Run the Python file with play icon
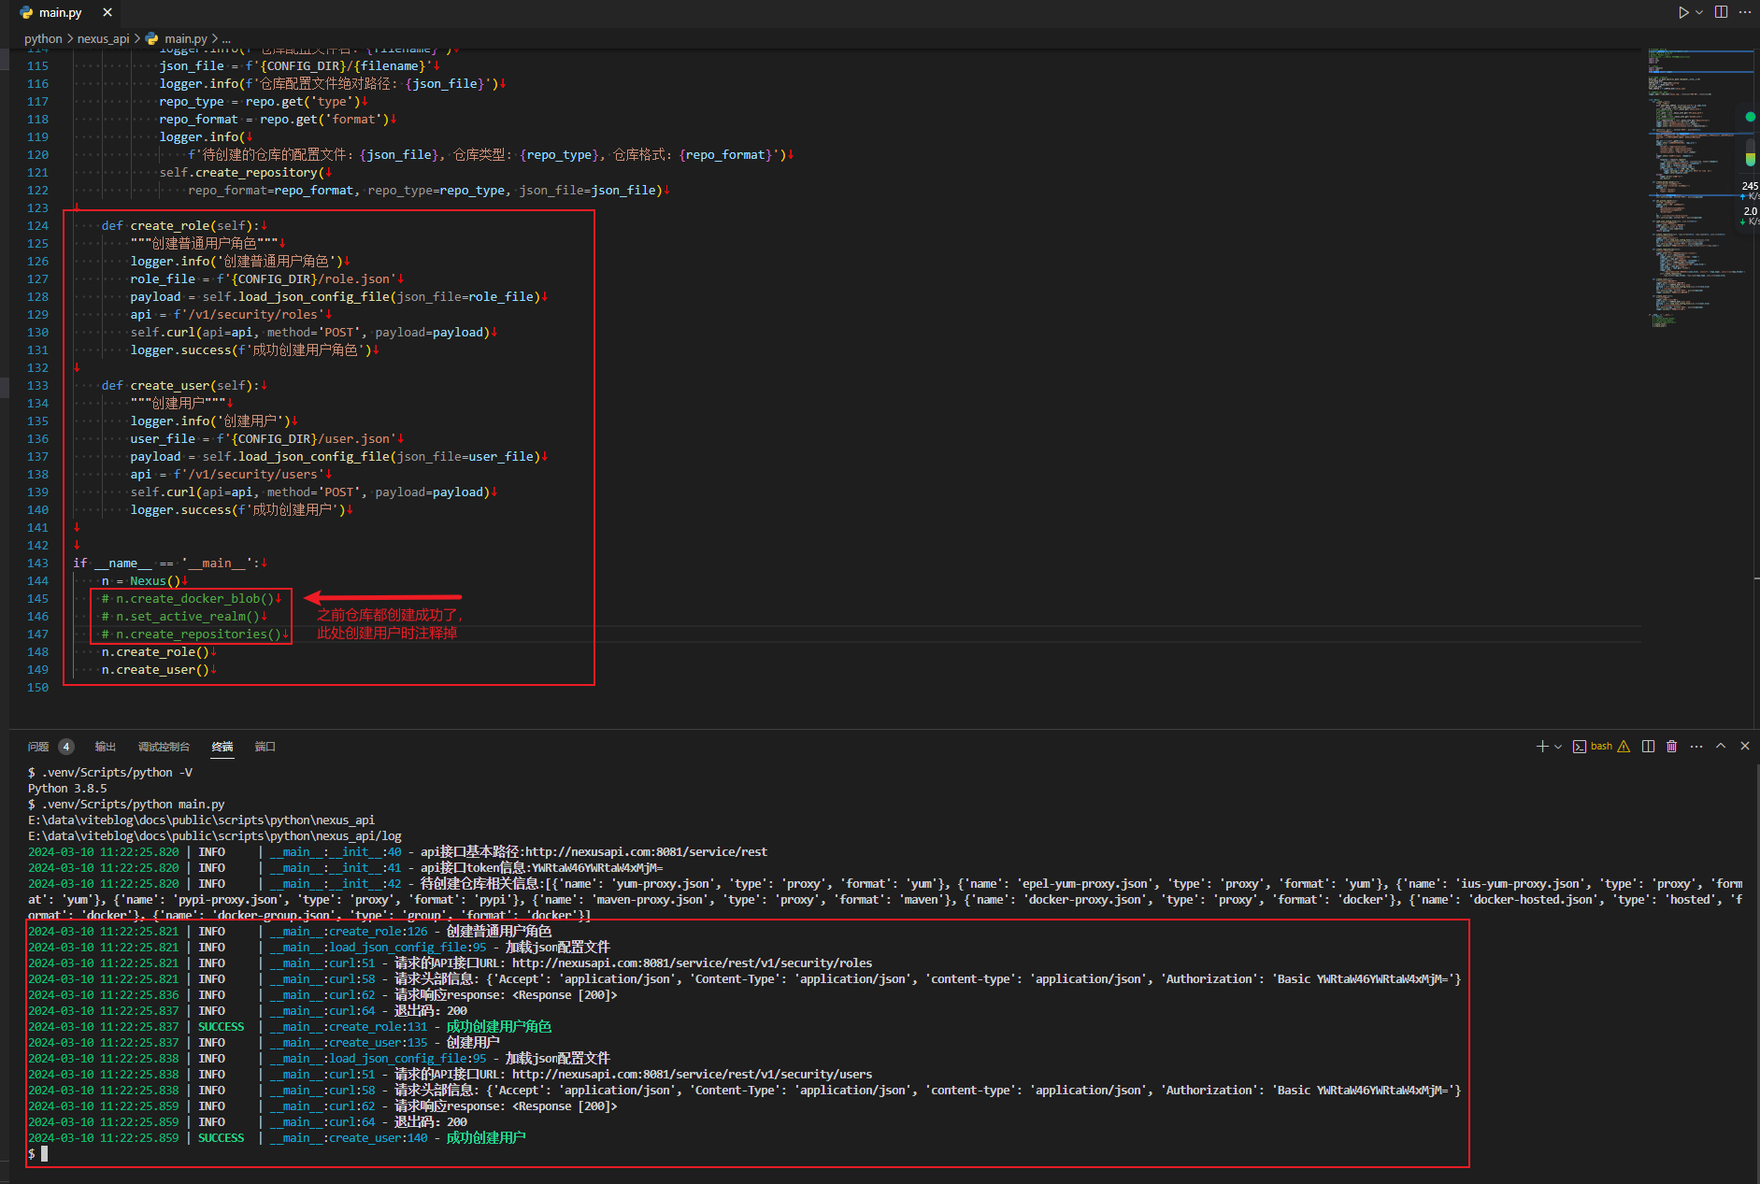 tap(1682, 12)
